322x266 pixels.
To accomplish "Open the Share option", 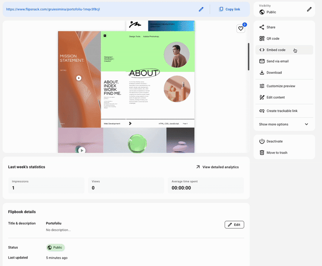I will pyautogui.click(x=271, y=28).
